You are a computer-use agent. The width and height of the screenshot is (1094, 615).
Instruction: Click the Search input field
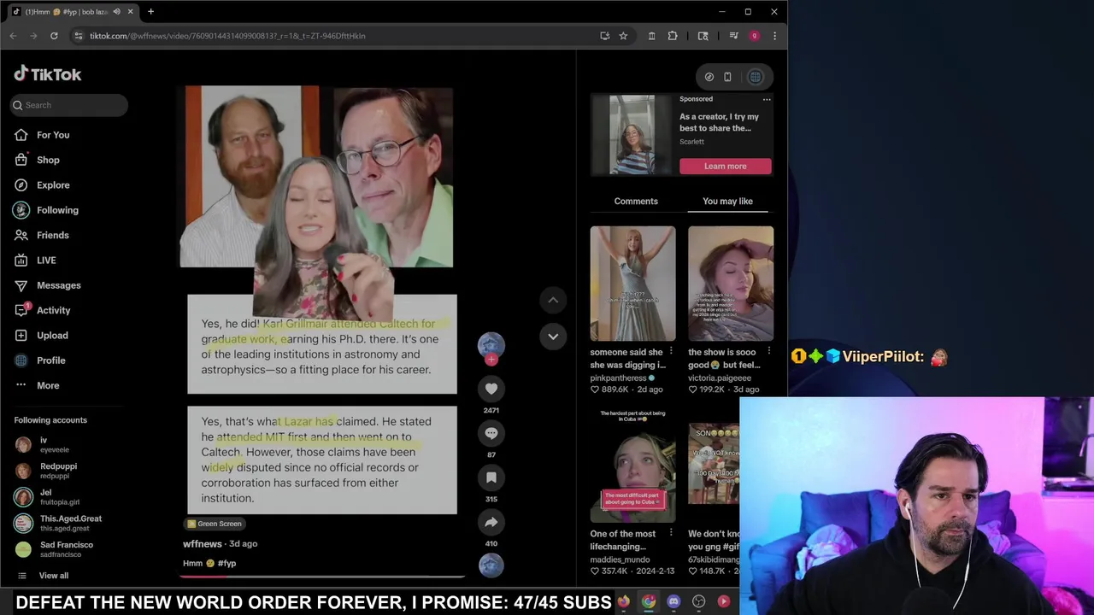[70, 105]
